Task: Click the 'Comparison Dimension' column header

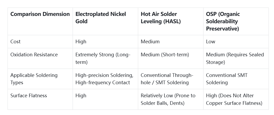Action: [40, 14]
